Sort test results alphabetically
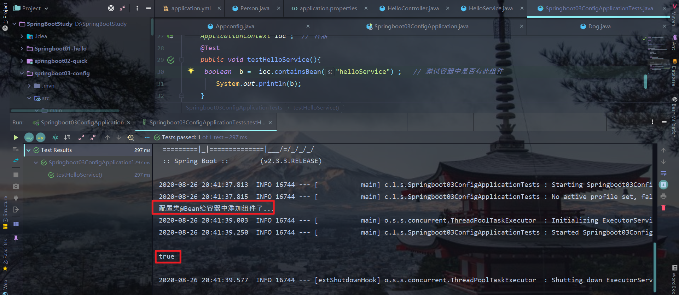Image resolution: width=679 pixels, height=295 pixels. (55, 137)
